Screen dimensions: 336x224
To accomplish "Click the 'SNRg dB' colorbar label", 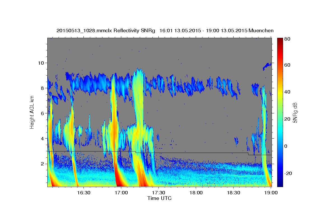I will pos(295,113).
